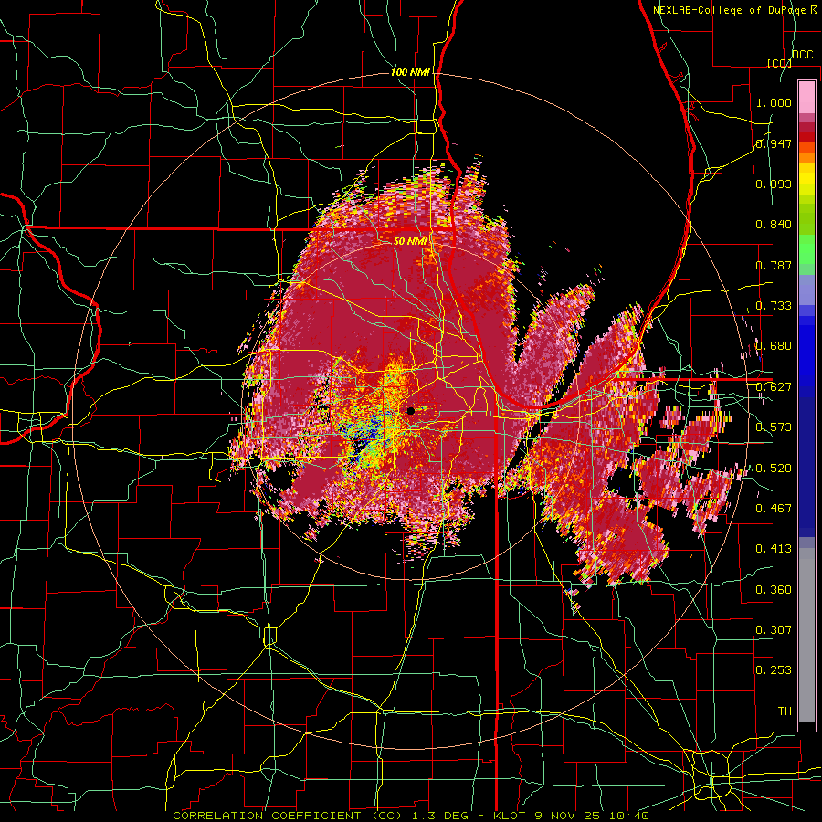Click the 0.947 color scale label
The width and height of the screenshot is (822, 822).
point(774,143)
